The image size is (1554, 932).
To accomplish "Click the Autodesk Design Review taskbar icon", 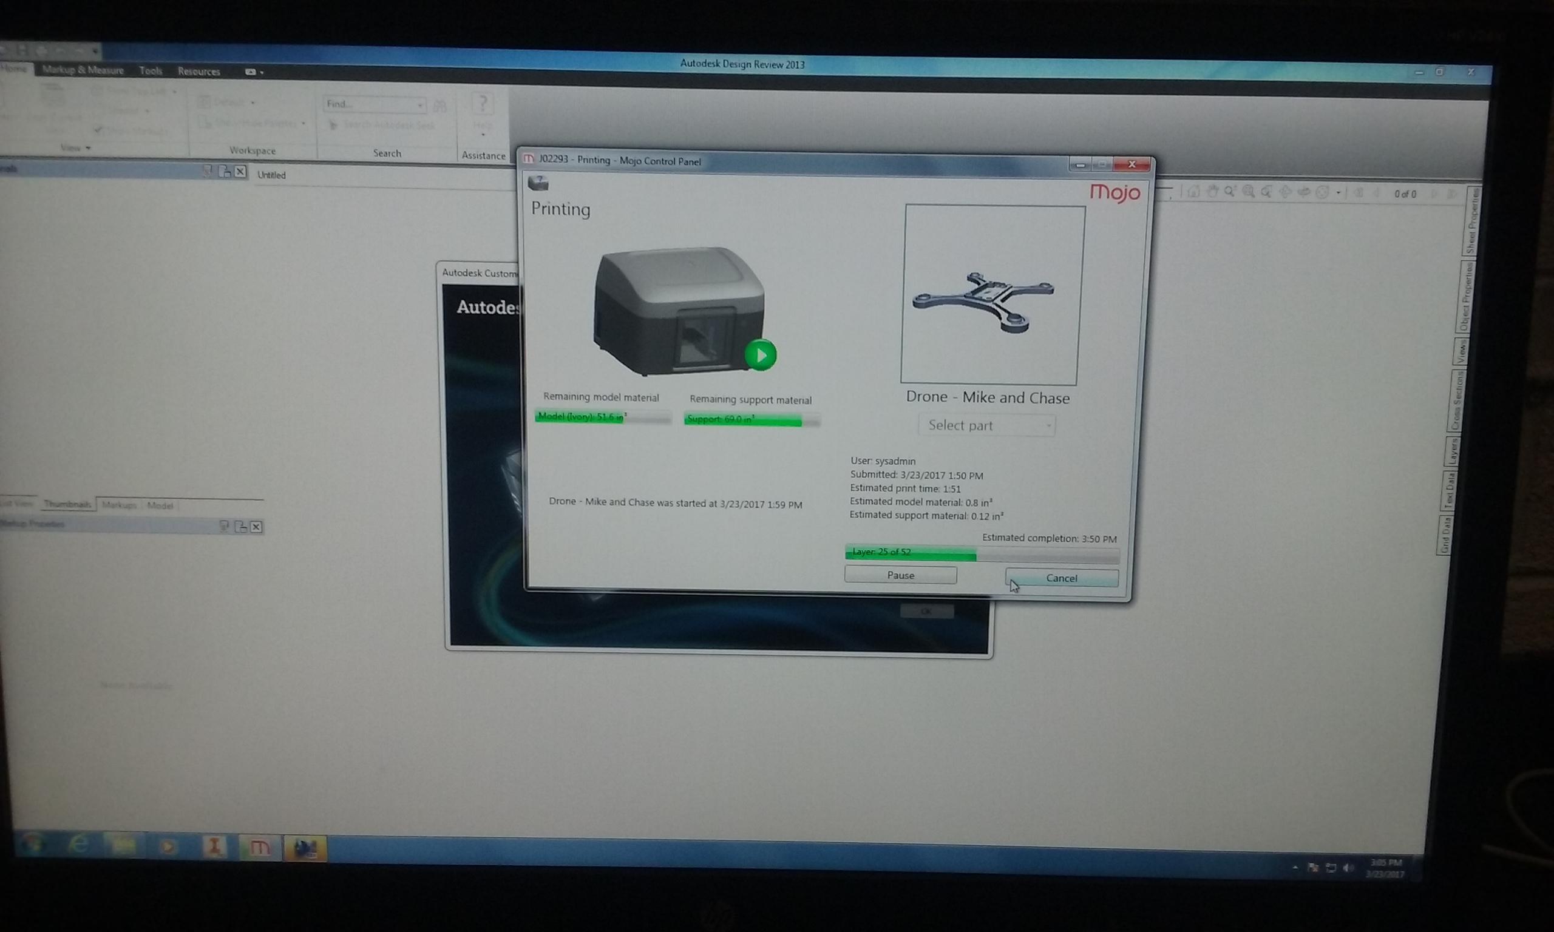I will tap(305, 848).
